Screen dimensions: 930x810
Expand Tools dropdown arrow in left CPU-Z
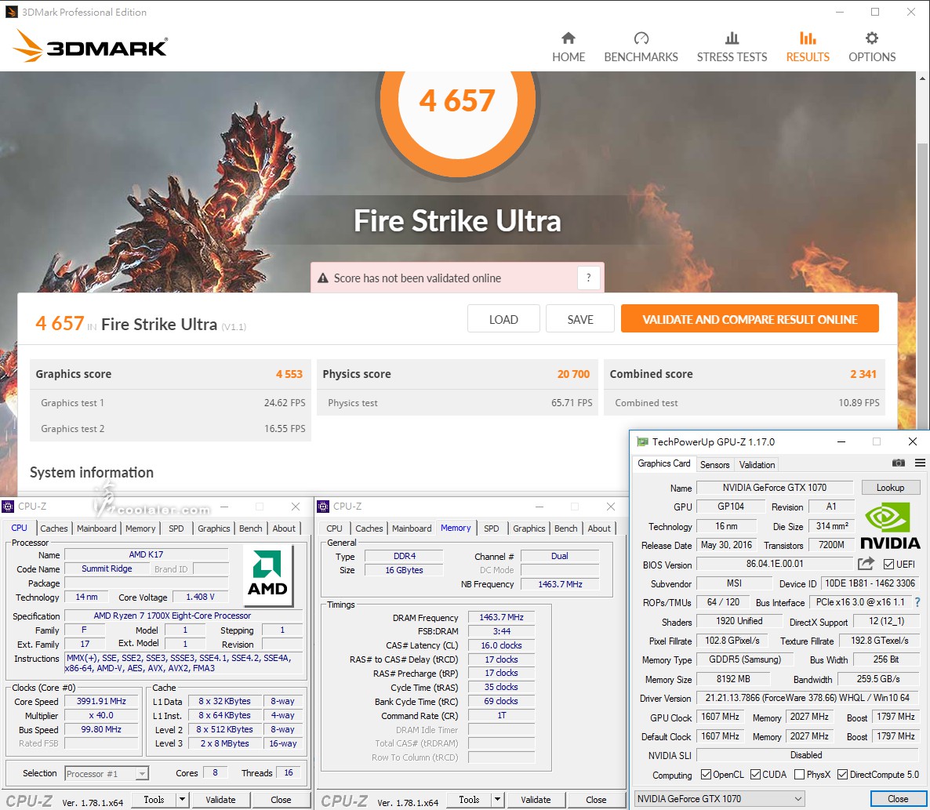pyautogui.click(x=182, y=799)
